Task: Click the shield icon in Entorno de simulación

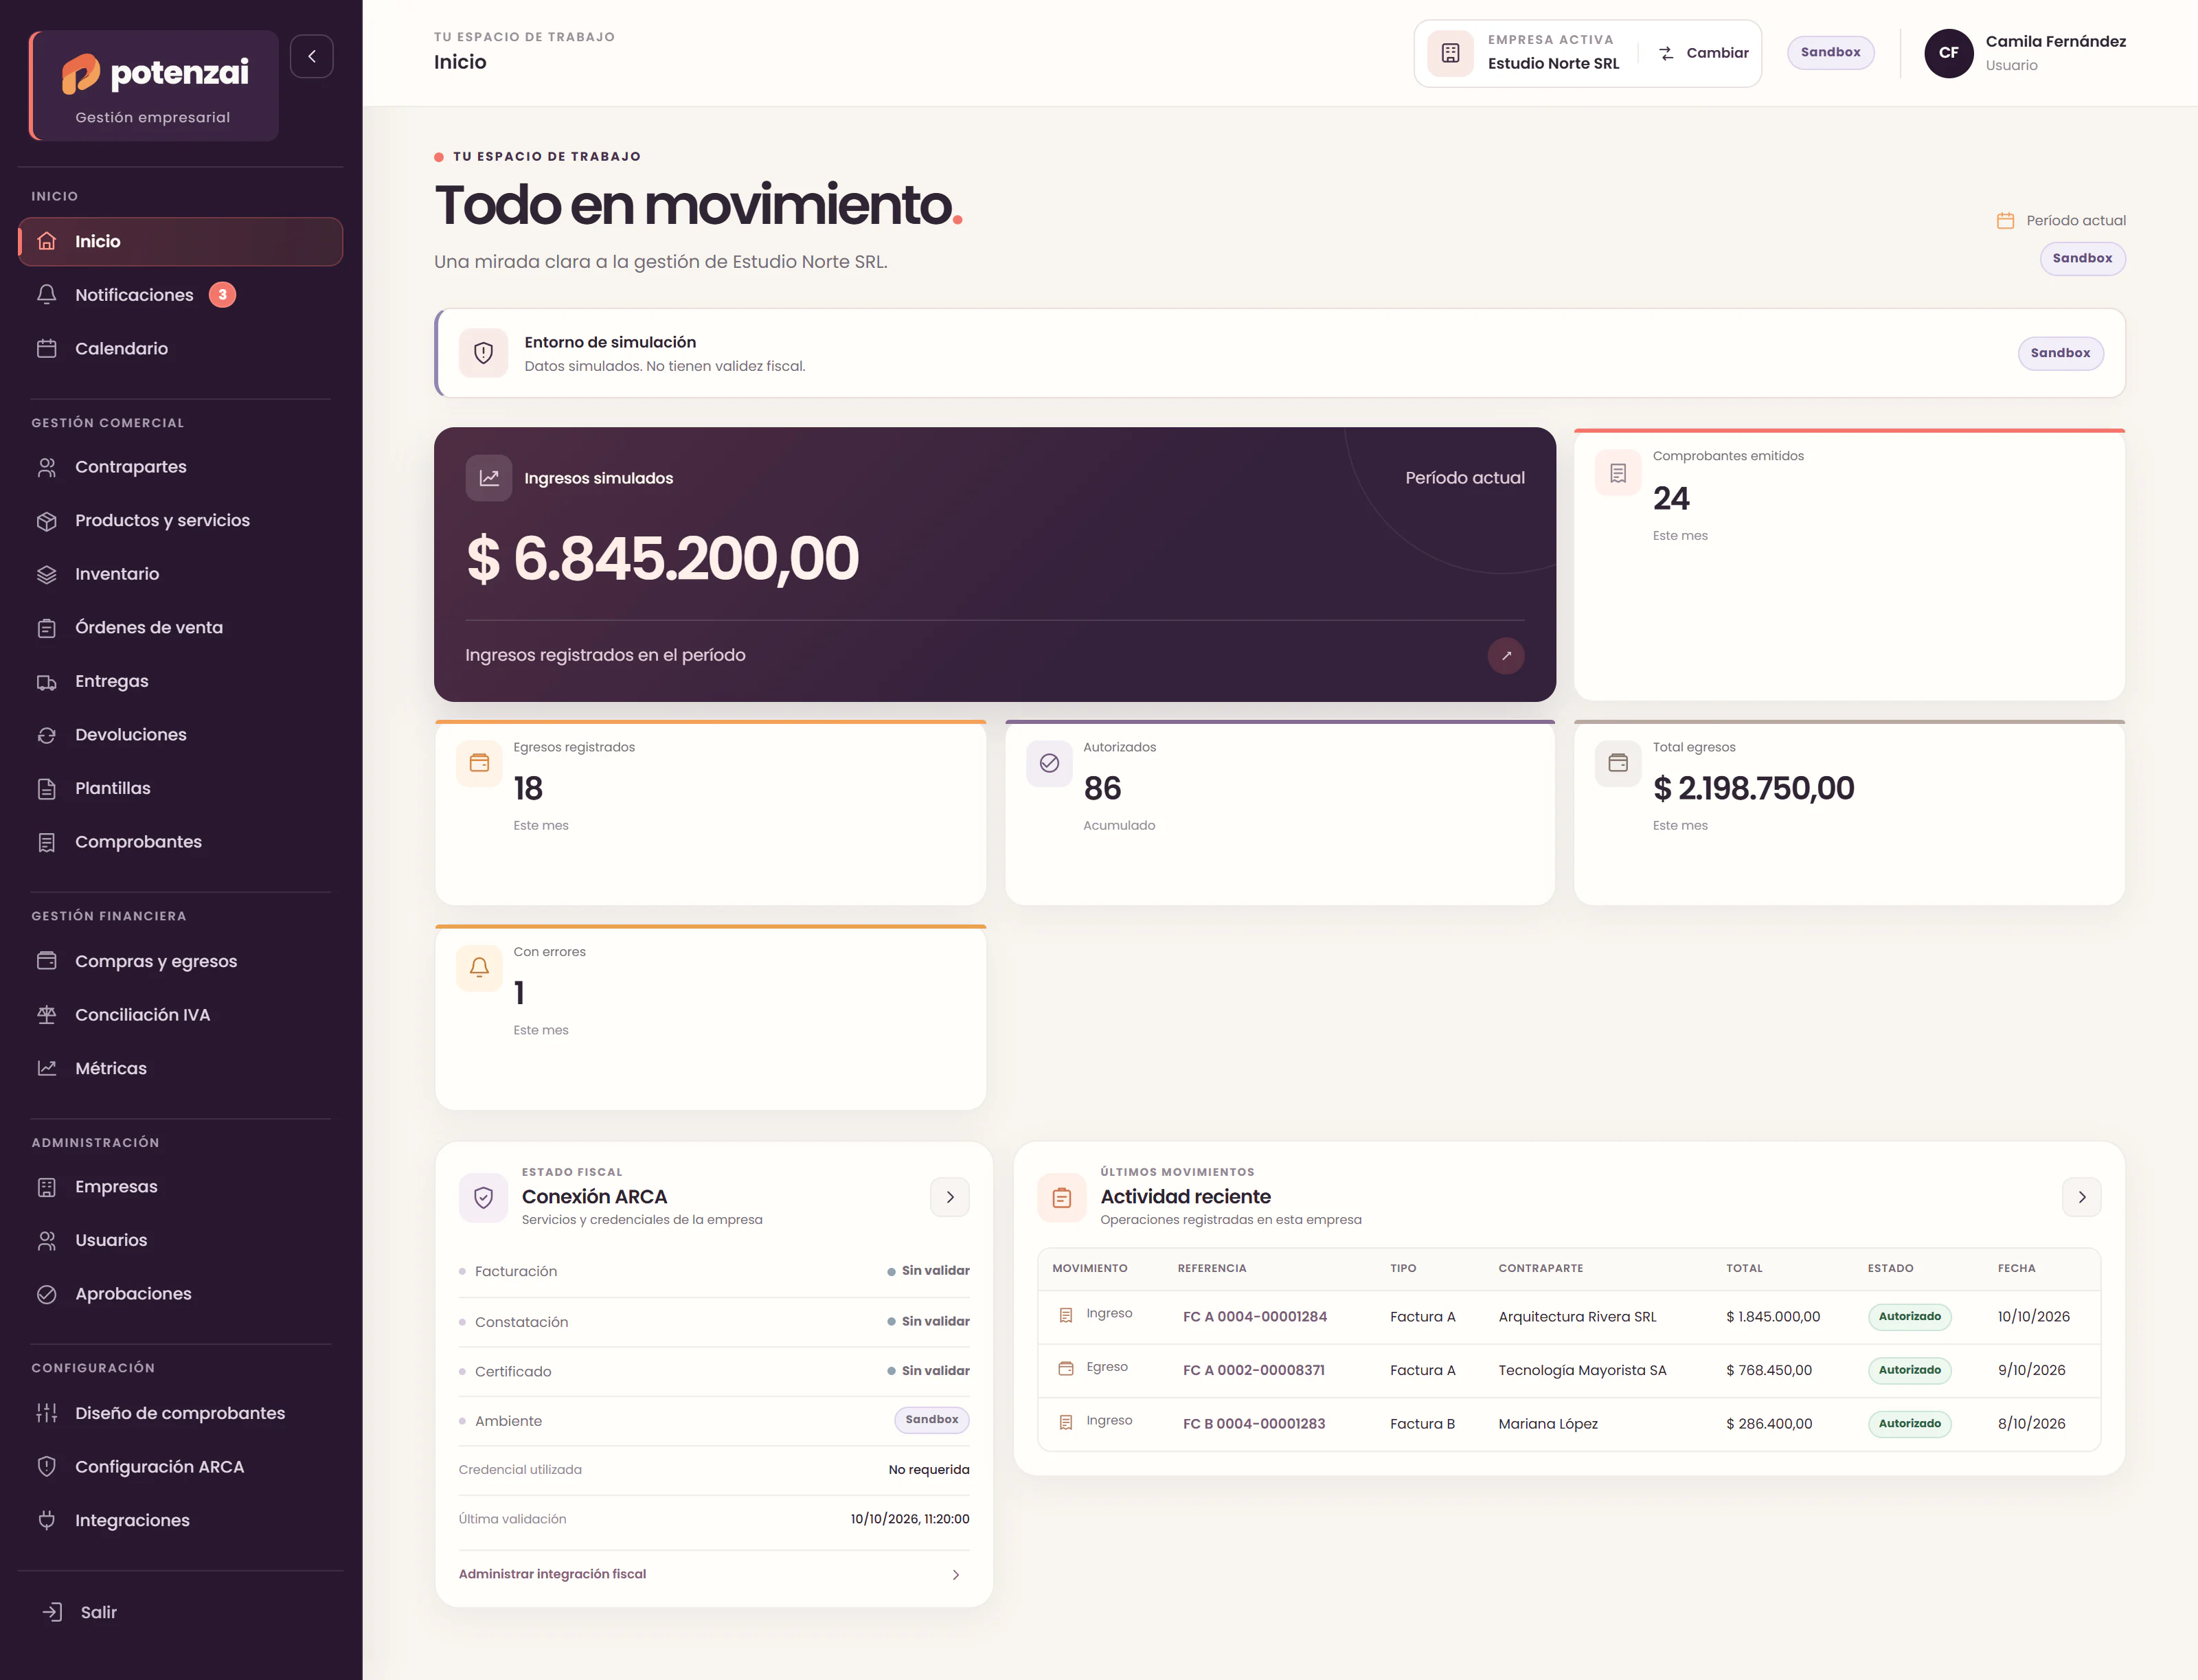Action: click(x=483, y=353)
